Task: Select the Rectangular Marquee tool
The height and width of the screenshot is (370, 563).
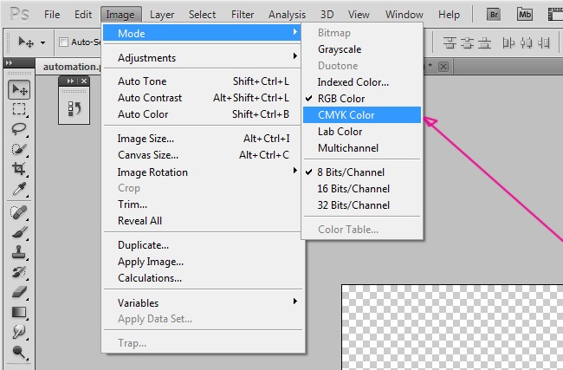Action: (x=19, y=109)
